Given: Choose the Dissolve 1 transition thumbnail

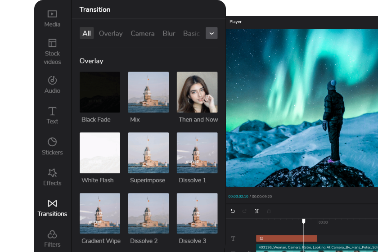Looking at the screenshot, I should coord(197,153).
